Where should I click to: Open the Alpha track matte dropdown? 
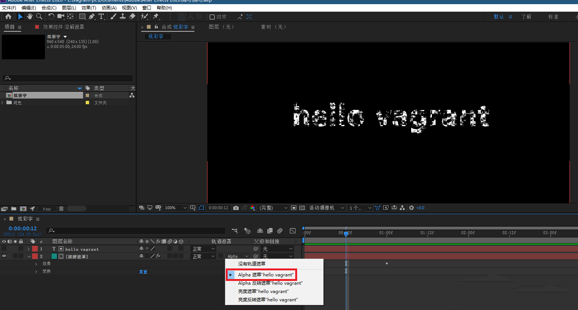pyautogui.click(x=238, y=256)
